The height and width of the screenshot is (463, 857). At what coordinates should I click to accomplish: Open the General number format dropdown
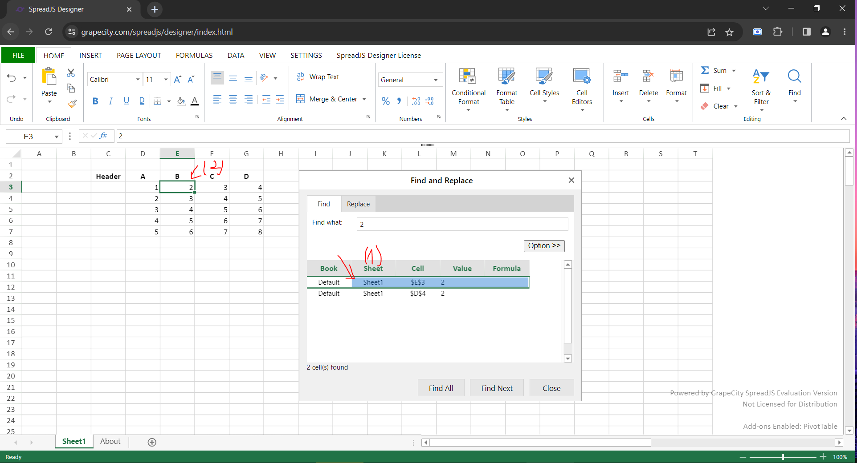pyautogui.click(x=435, y=80)
